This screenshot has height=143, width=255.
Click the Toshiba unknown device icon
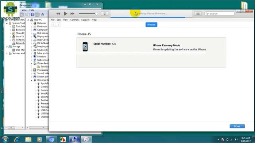(39, 67)
